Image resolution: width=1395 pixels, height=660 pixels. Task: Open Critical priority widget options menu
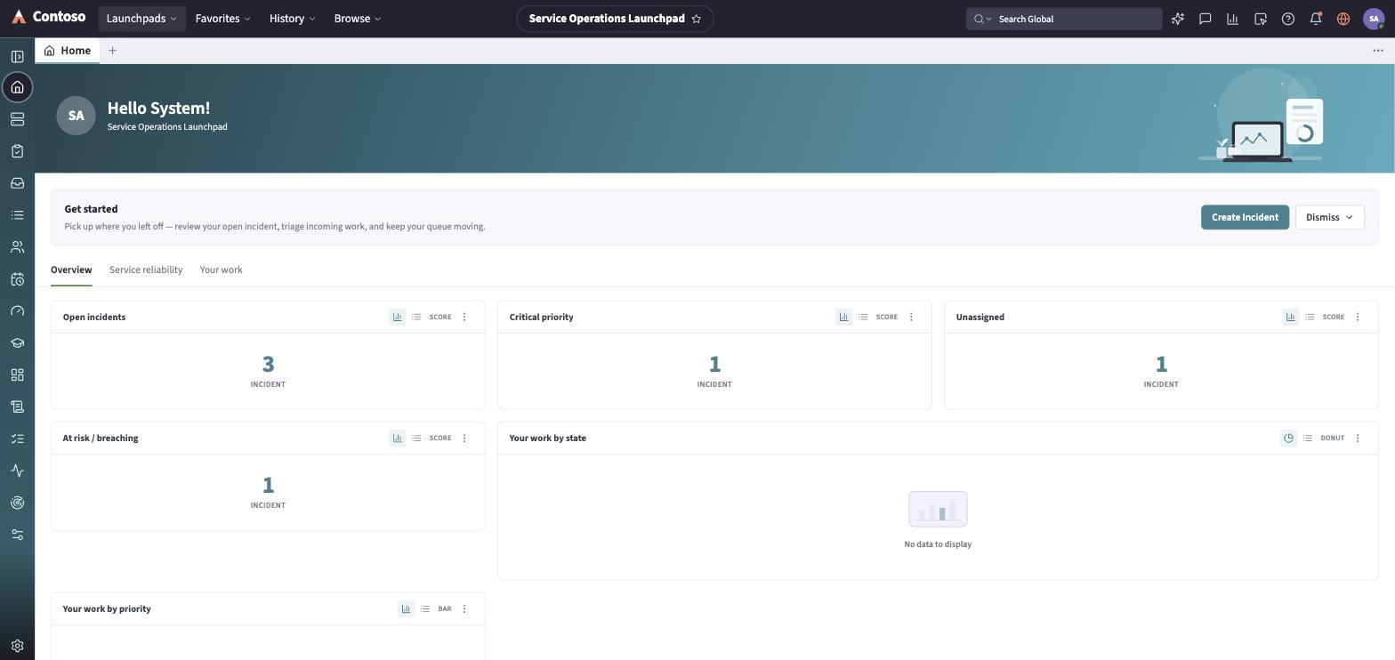point(911,317)
